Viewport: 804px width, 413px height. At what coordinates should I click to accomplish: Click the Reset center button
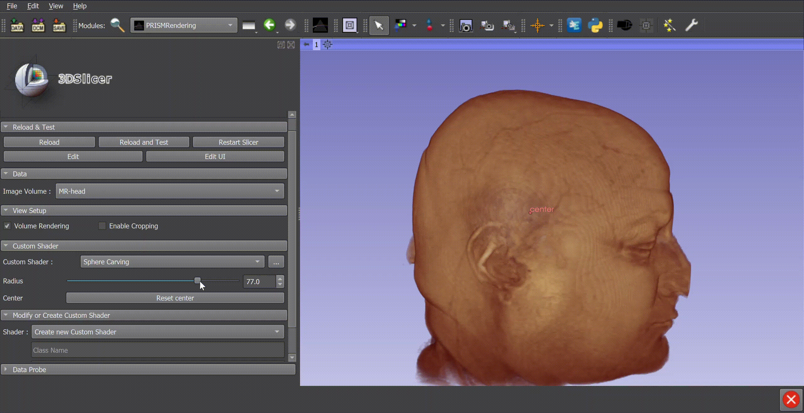click(x=175, y=298)
